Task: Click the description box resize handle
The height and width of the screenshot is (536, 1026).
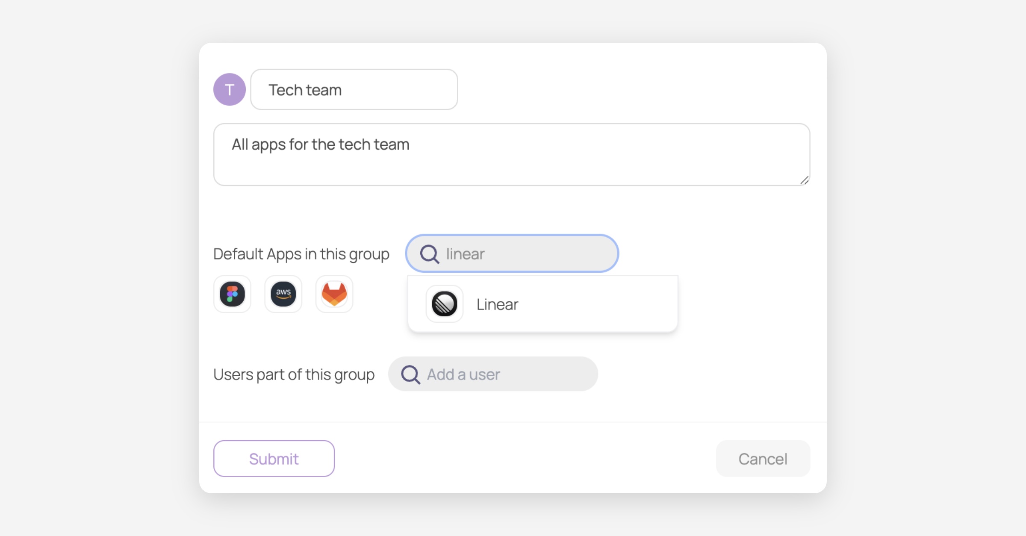Action: point(804,180)
